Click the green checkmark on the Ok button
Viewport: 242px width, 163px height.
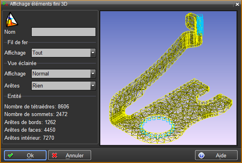coord(10,155)
